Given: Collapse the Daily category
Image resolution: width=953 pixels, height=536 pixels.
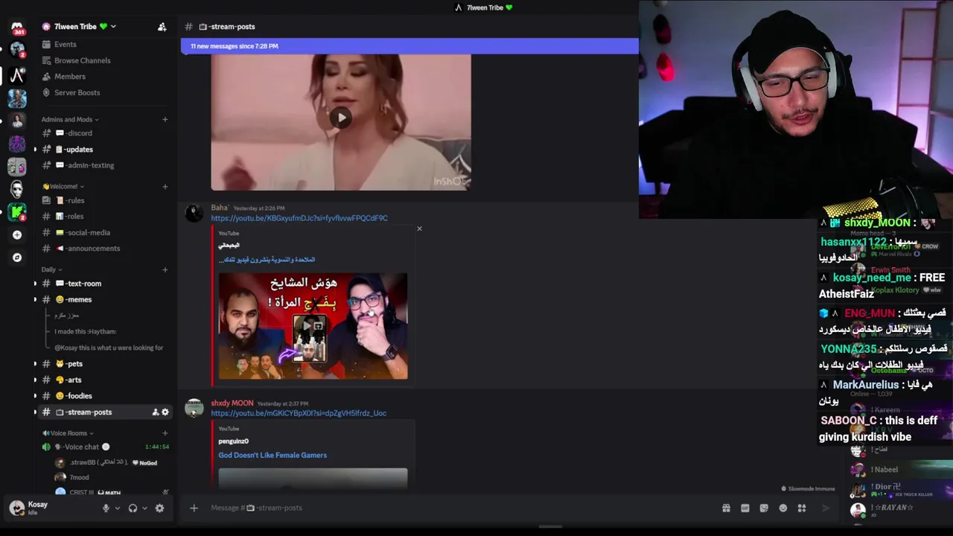Looking at the screenshot, I should [51, 269].
